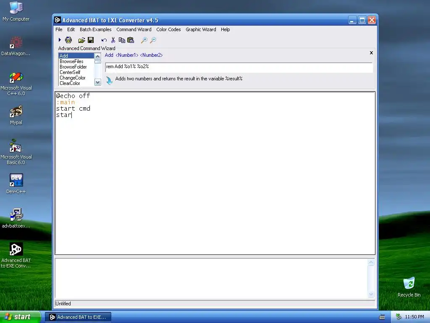Click the ':main' label line in editor
Viewport: 430px width, 323px height.
66,102
